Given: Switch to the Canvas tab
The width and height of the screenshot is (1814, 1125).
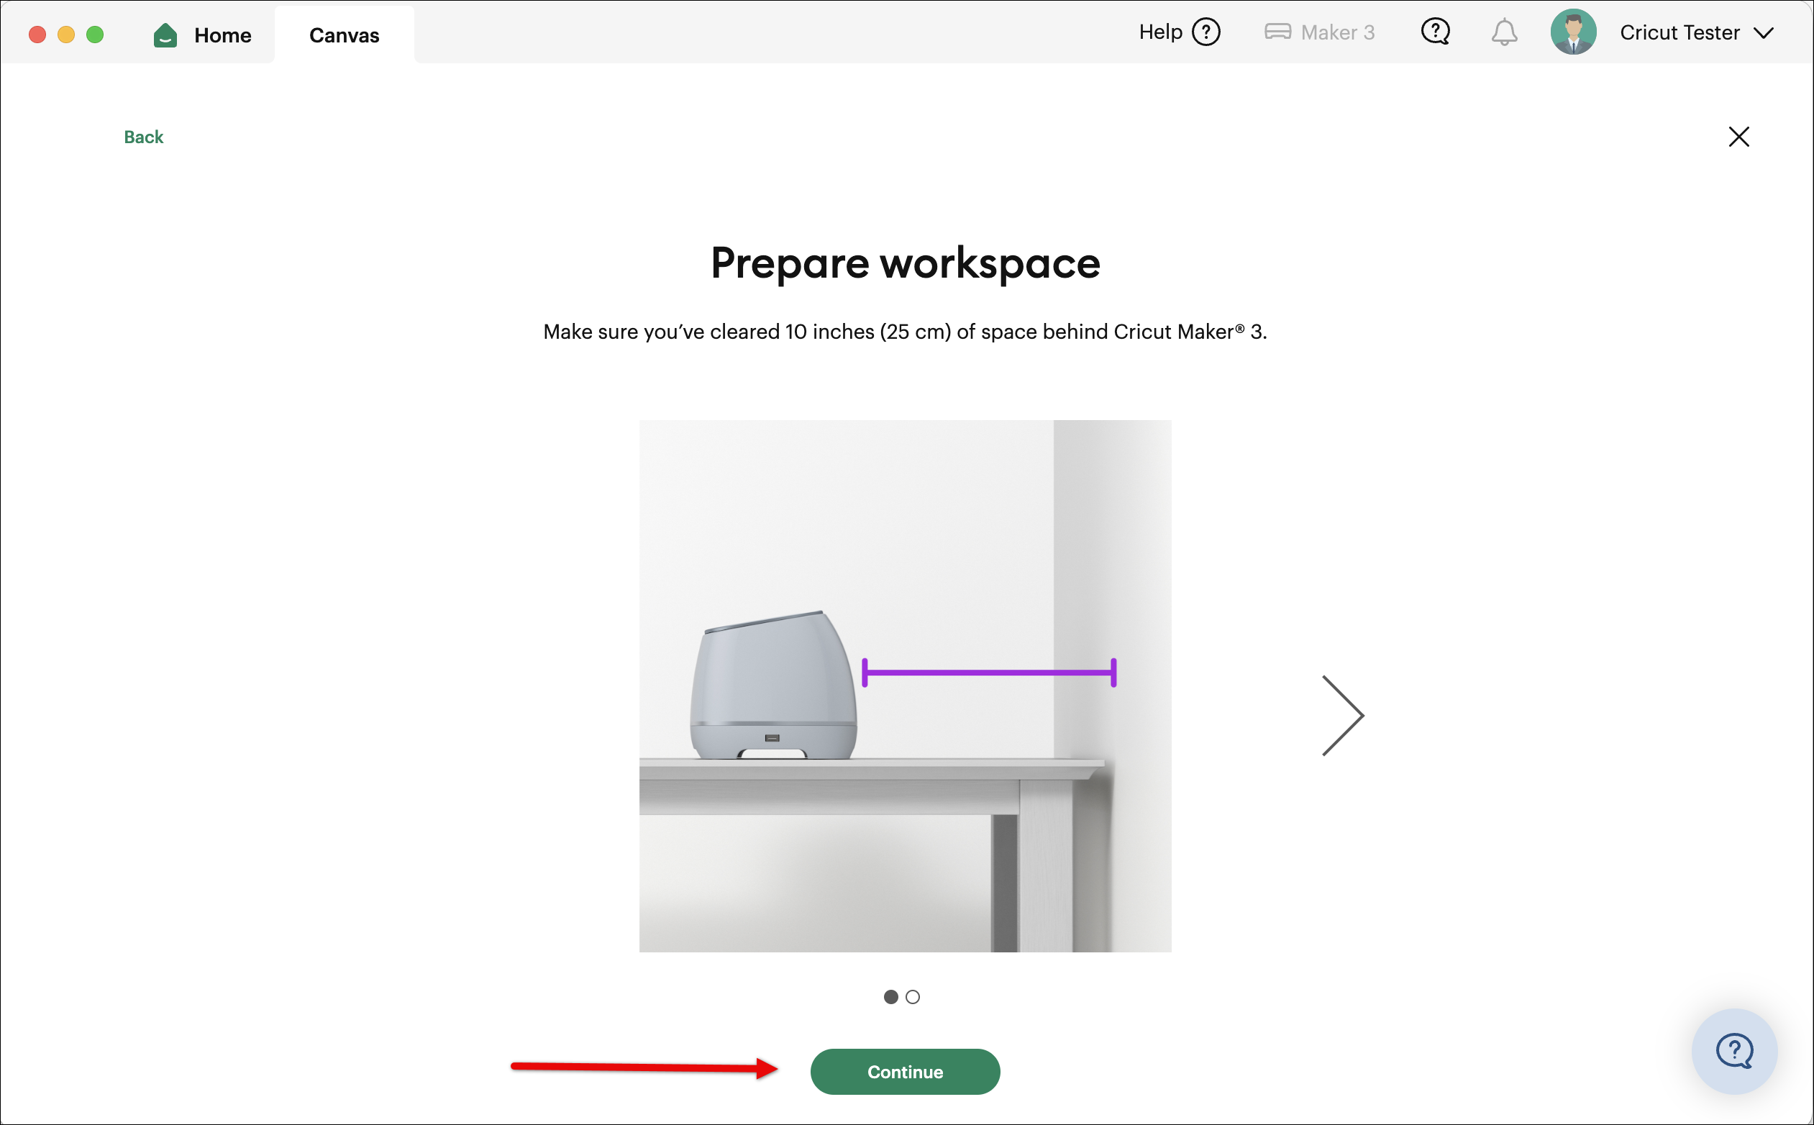Looking at the screenshot, I should pos(344,35).
